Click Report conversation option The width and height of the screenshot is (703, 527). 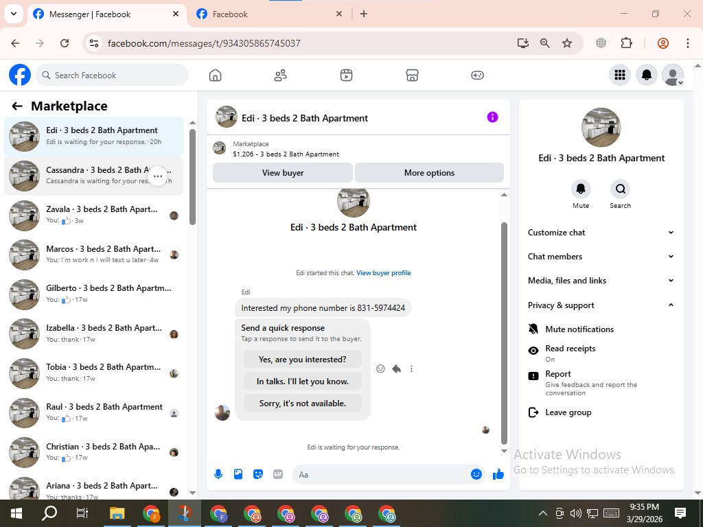tap(600, 383)
